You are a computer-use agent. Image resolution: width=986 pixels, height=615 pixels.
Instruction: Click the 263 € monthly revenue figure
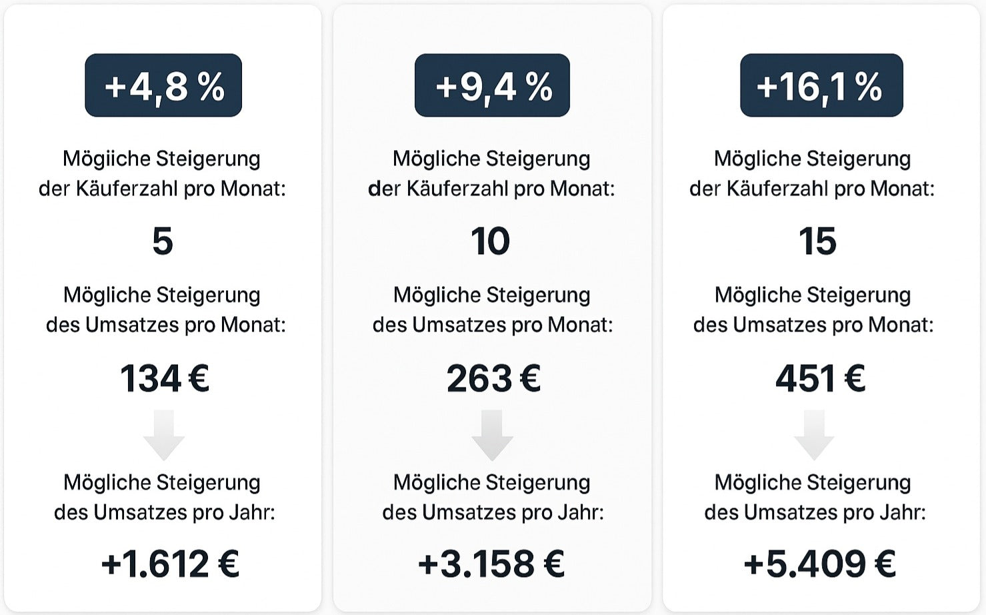[493, 378]
